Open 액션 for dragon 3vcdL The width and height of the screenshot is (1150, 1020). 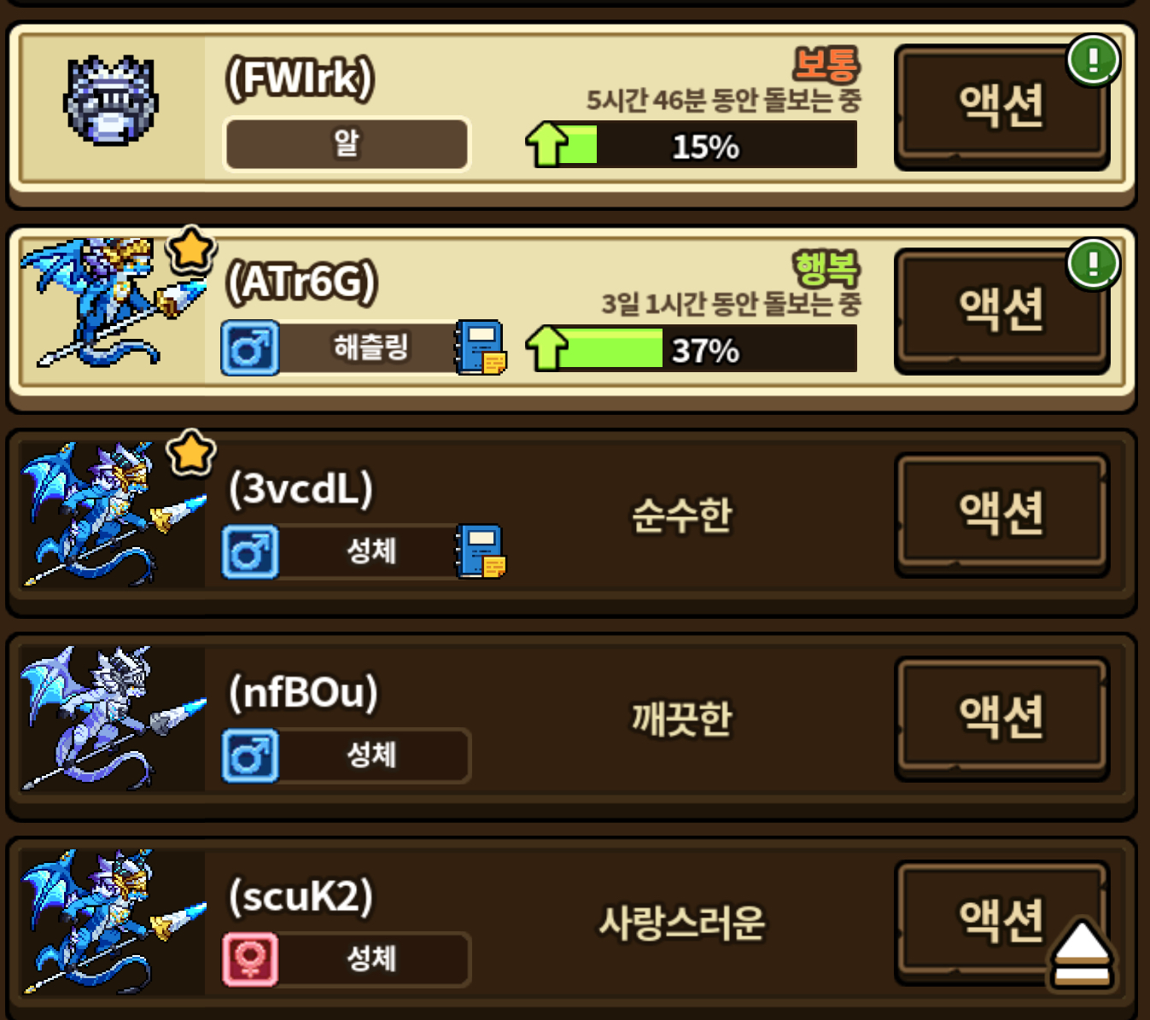1001,514
